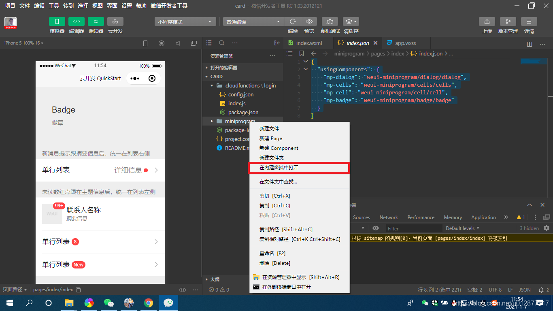
Task: Open the explorer list icon
Action: [209, 43]
